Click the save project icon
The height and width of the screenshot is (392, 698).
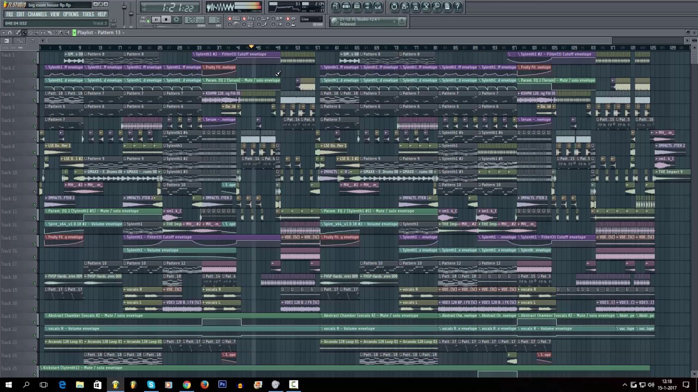[x=405, y=7]
